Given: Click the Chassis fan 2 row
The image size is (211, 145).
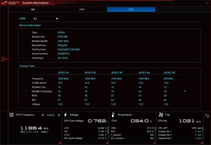Looking at the screenshot, I should (180, 135).
